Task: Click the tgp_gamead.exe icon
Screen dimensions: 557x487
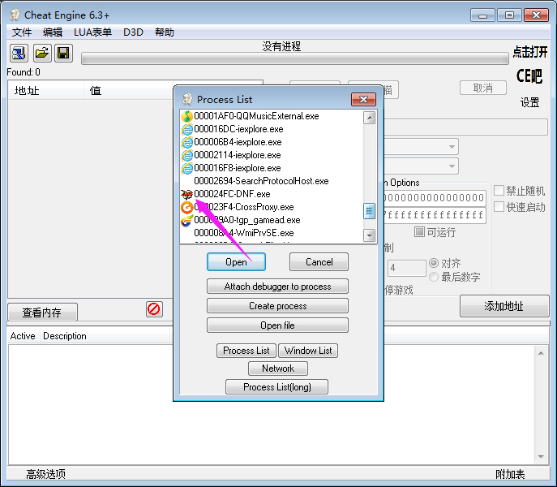Action: pyautogui.click(x=186, y=220)
